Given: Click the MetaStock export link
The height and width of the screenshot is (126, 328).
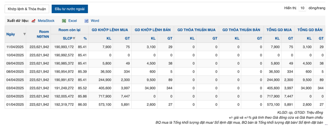Looking at the screenshot, I should coord(46,21).
